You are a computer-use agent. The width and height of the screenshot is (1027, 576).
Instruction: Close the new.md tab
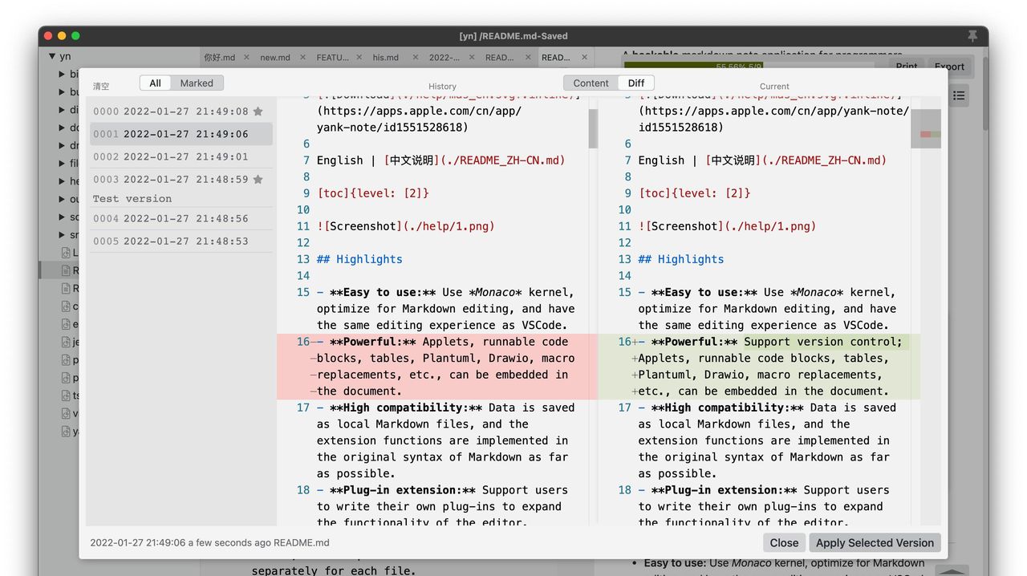302,58
